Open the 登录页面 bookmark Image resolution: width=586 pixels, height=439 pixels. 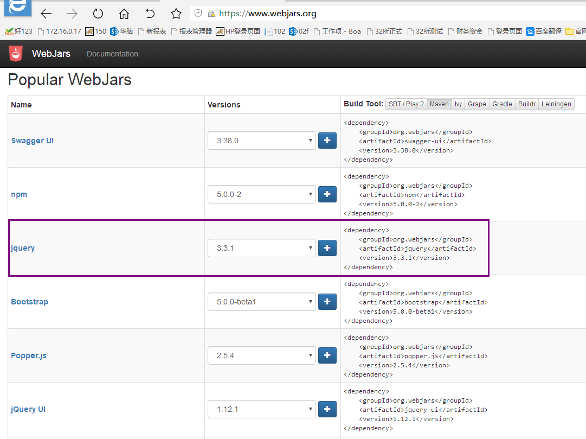pyautogui.click(x=505, y=31)
